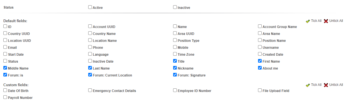This screenshot has width=346, height=105.
Task: Click the red X icon for Default fields
Action: 326,21
